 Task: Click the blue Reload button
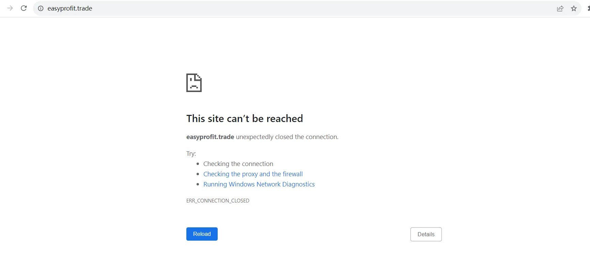coord(202,234)
